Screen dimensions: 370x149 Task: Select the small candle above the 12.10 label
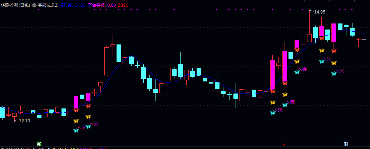click(x=14, y=115)
